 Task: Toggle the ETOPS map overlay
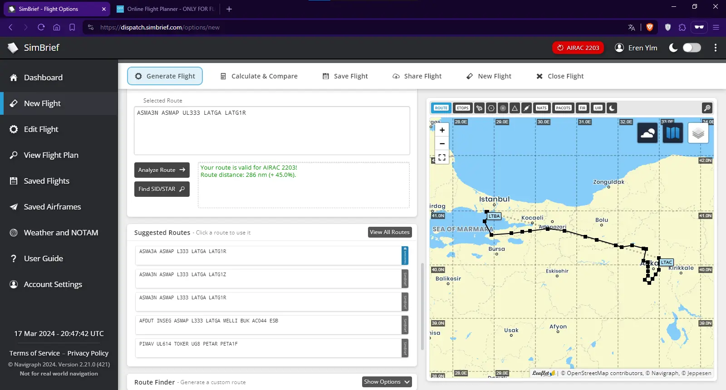[463, 108]
